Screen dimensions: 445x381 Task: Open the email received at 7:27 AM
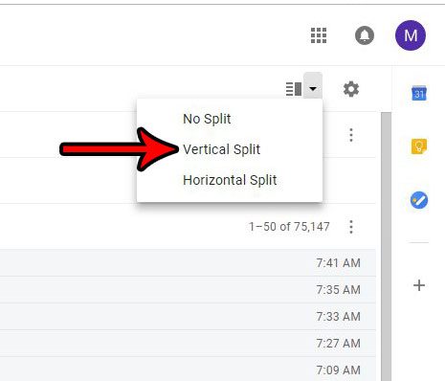pos(188,344)
